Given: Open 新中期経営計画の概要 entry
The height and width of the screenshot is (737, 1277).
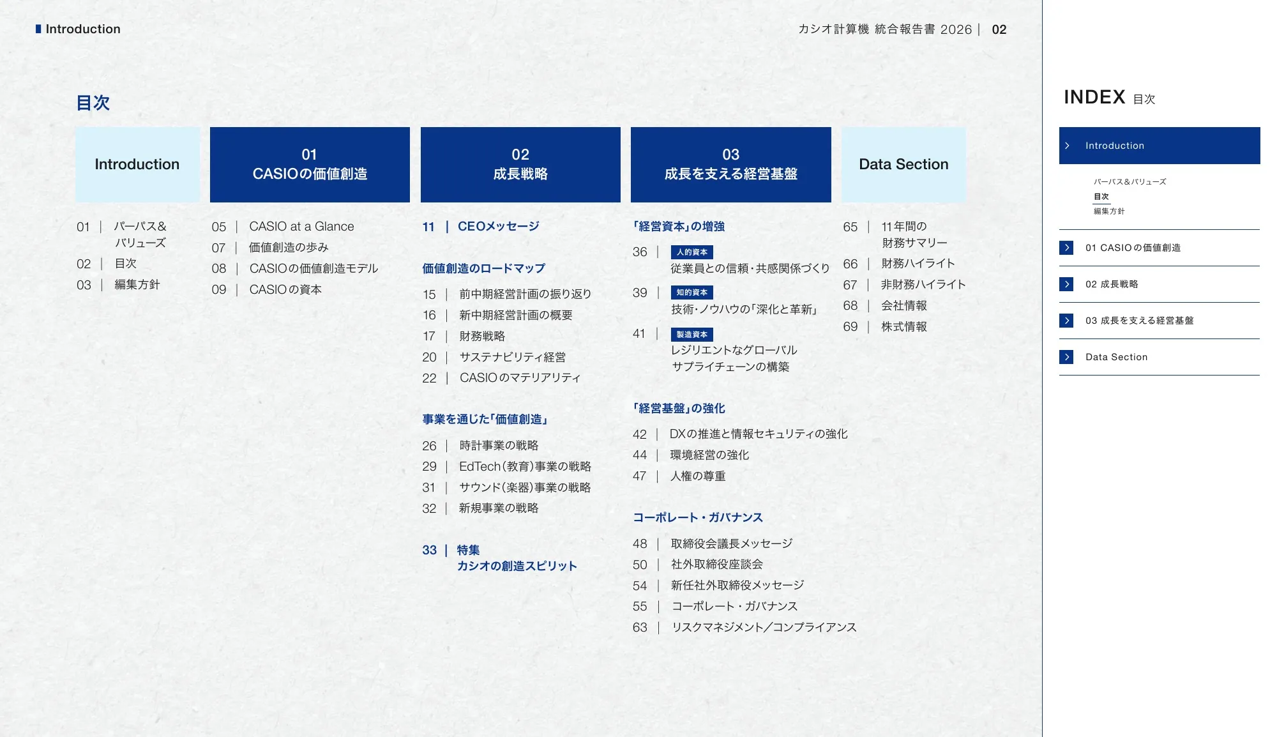Looking at the screenshot, I should click(497, 315).
